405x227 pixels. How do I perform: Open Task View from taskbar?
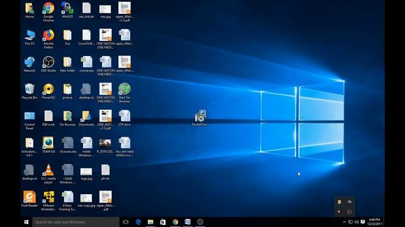pyautogui.click(x=125, y=222)
